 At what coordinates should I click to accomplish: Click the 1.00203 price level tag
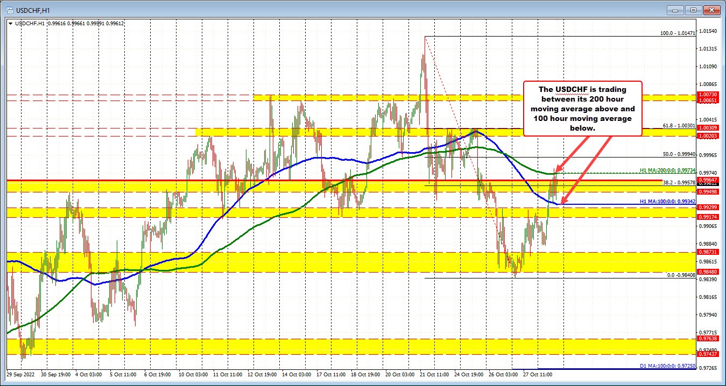709,136
